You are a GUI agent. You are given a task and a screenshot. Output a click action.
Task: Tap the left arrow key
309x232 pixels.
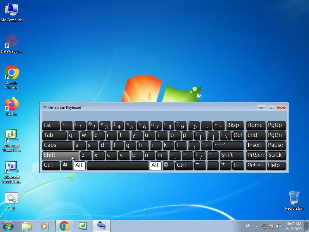coord(200,166)
